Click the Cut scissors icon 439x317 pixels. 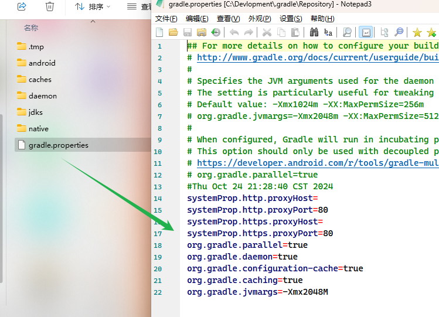coord(267,32)
